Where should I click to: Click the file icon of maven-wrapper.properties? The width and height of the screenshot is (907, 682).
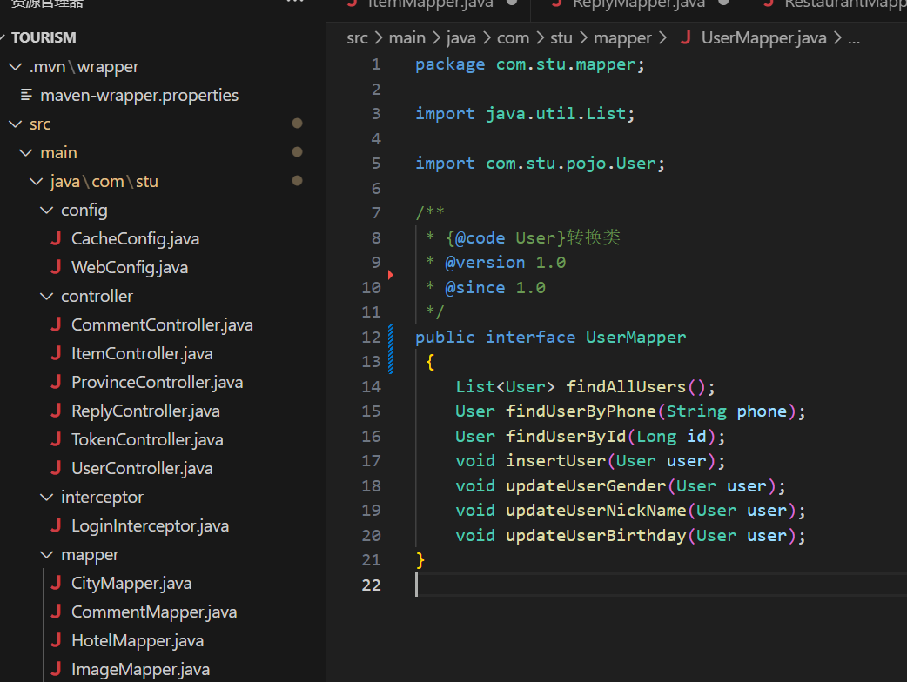point(26,95)
